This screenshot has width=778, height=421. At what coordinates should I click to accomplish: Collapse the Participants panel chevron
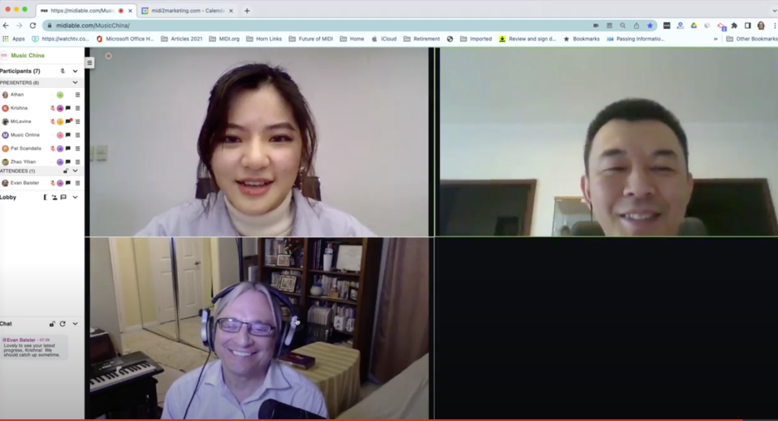[75, 71]
